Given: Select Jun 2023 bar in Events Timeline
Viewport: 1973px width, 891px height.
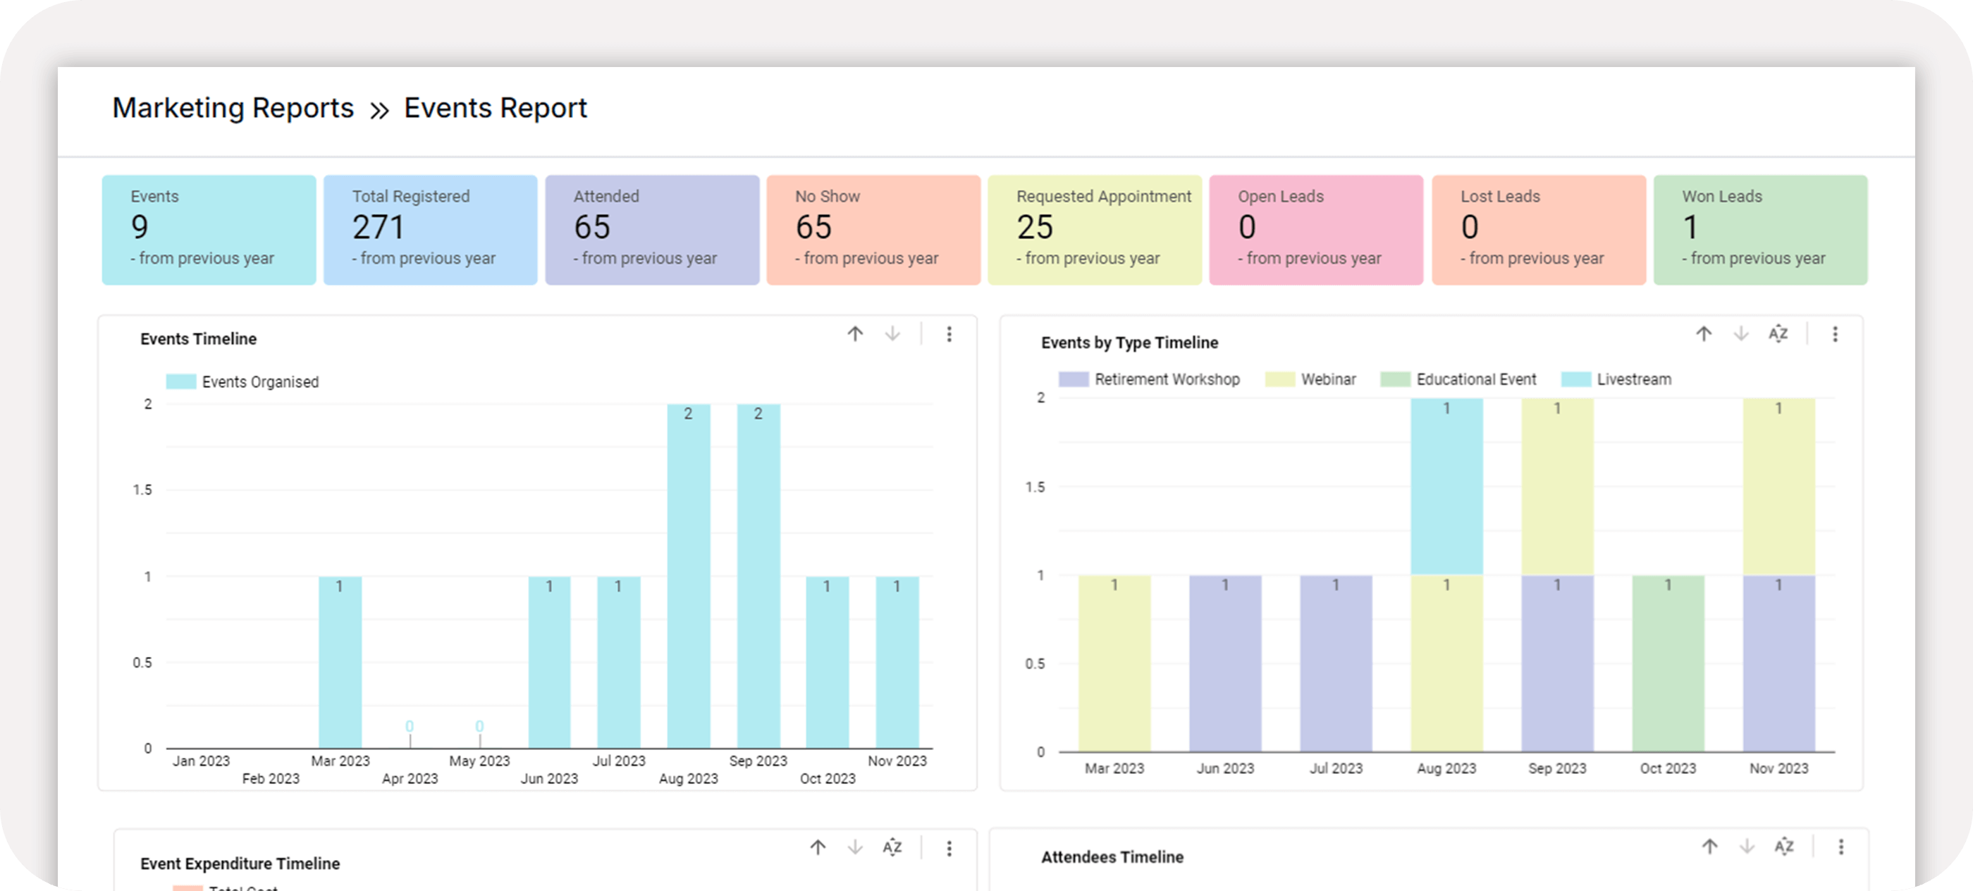Looking at the screenshot, I should pos(549,662).
